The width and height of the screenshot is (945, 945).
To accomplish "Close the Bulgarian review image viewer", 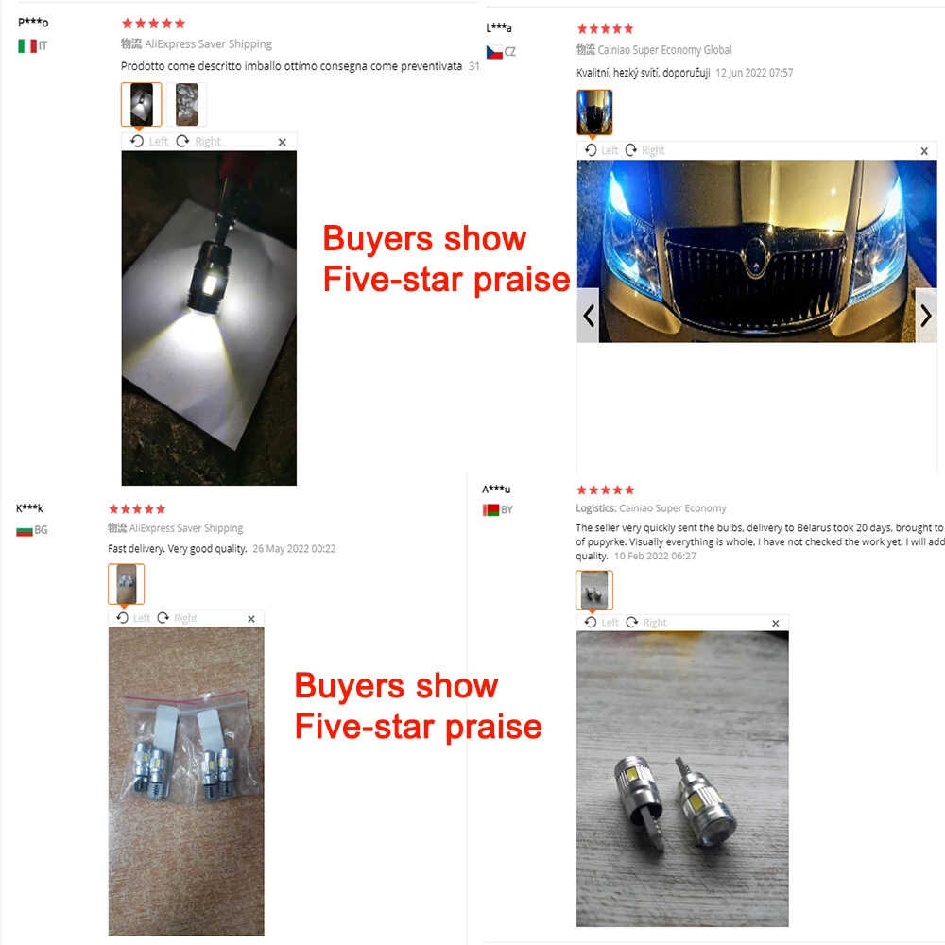I will pos(251,619).
